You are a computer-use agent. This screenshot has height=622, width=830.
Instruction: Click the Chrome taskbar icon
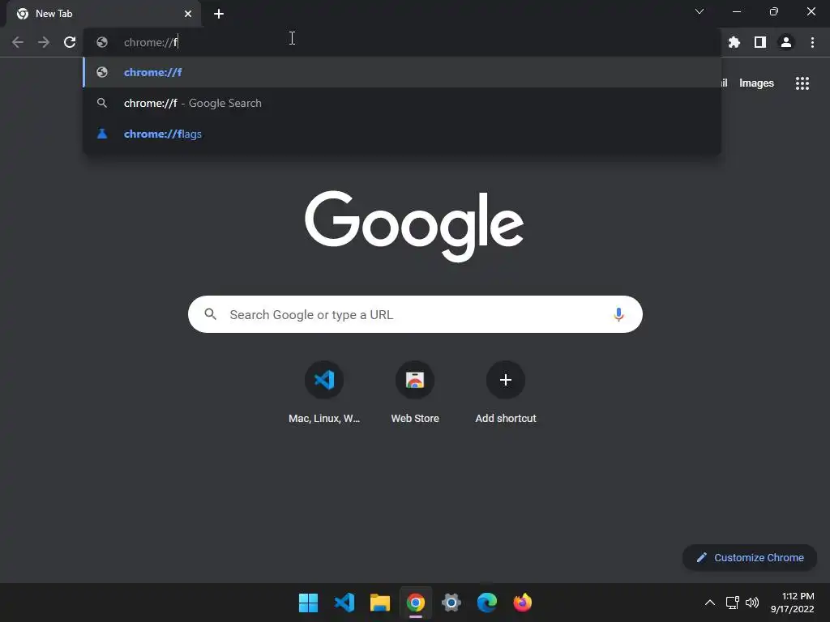(416, 603)
